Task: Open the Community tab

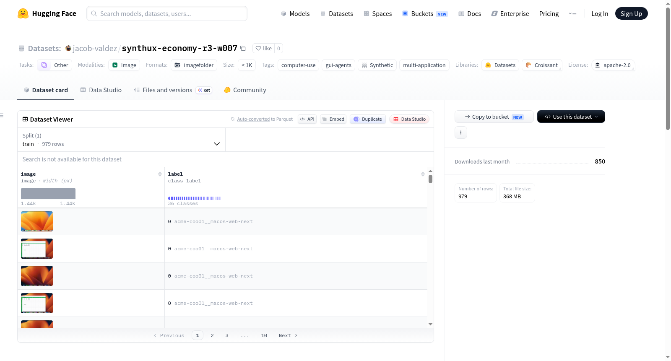Action: coord(245,90)
